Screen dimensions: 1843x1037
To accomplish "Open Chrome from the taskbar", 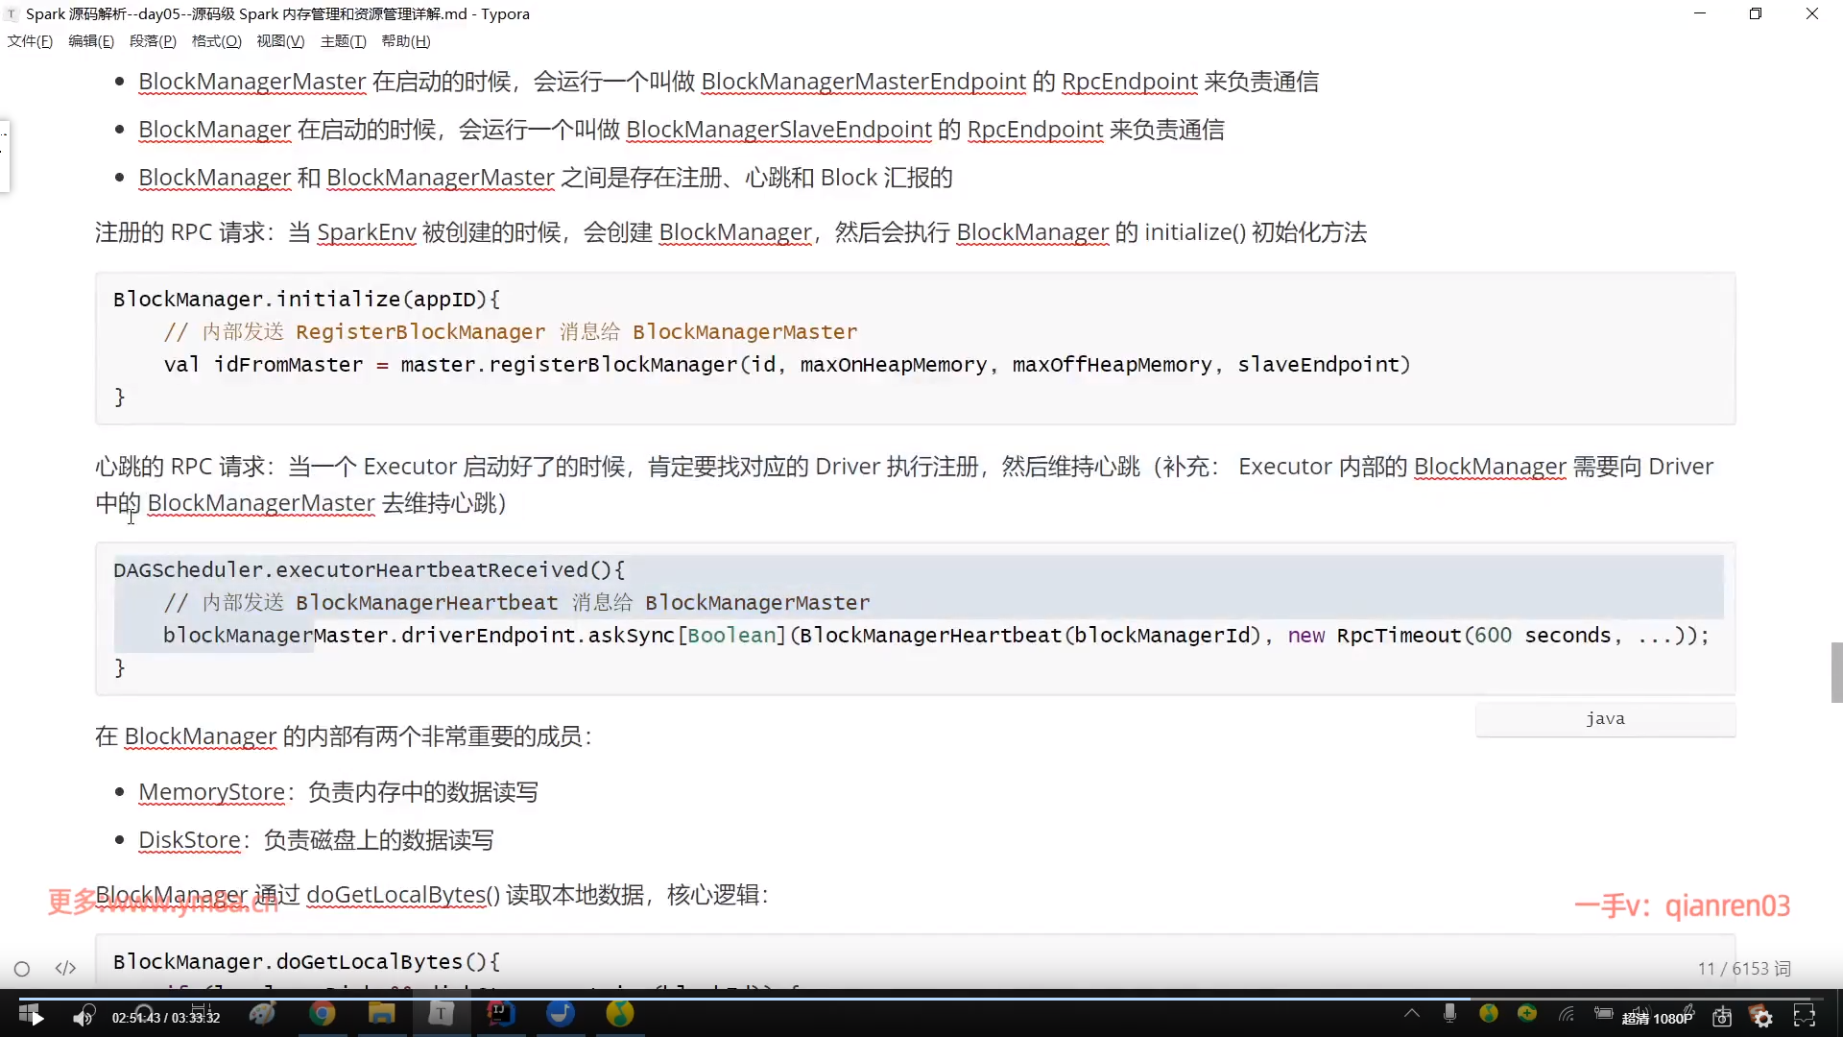I will point(323,1014).
